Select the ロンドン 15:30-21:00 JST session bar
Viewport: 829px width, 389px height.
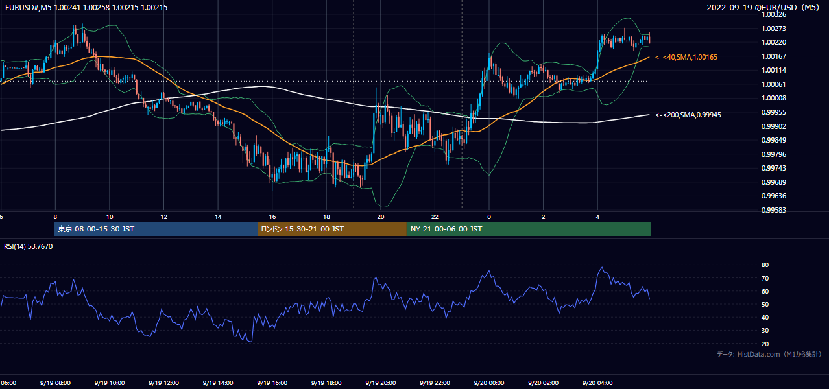332,229
